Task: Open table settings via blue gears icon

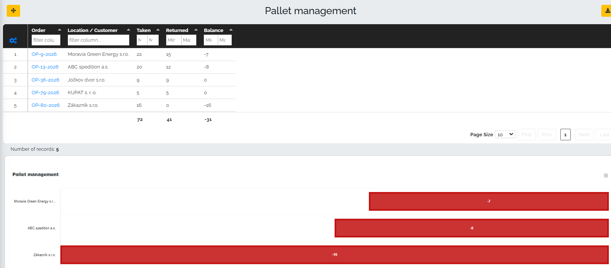Action: [13, 41]
